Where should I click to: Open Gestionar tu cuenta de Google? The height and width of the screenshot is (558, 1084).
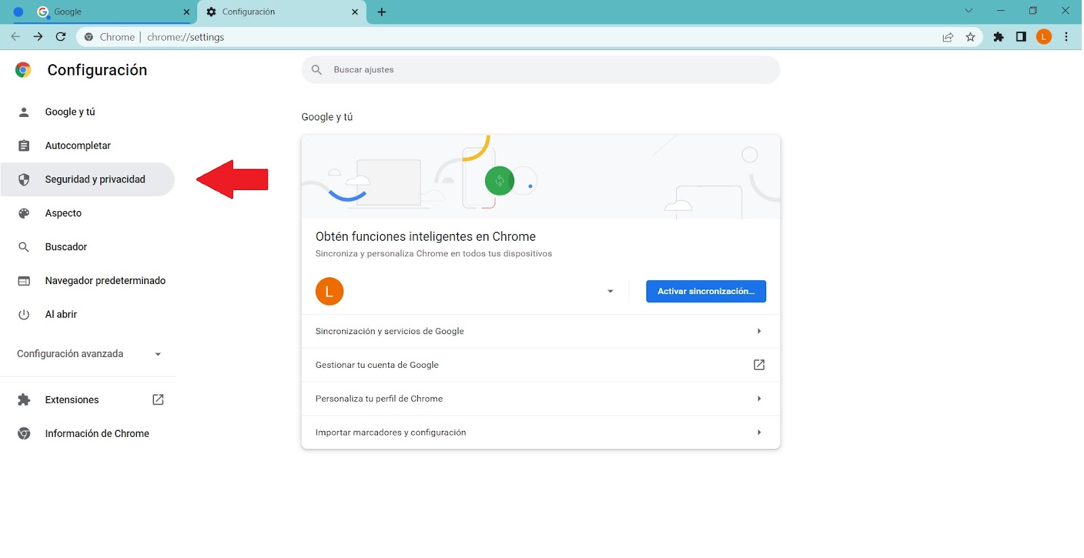[x=541, y=365]
